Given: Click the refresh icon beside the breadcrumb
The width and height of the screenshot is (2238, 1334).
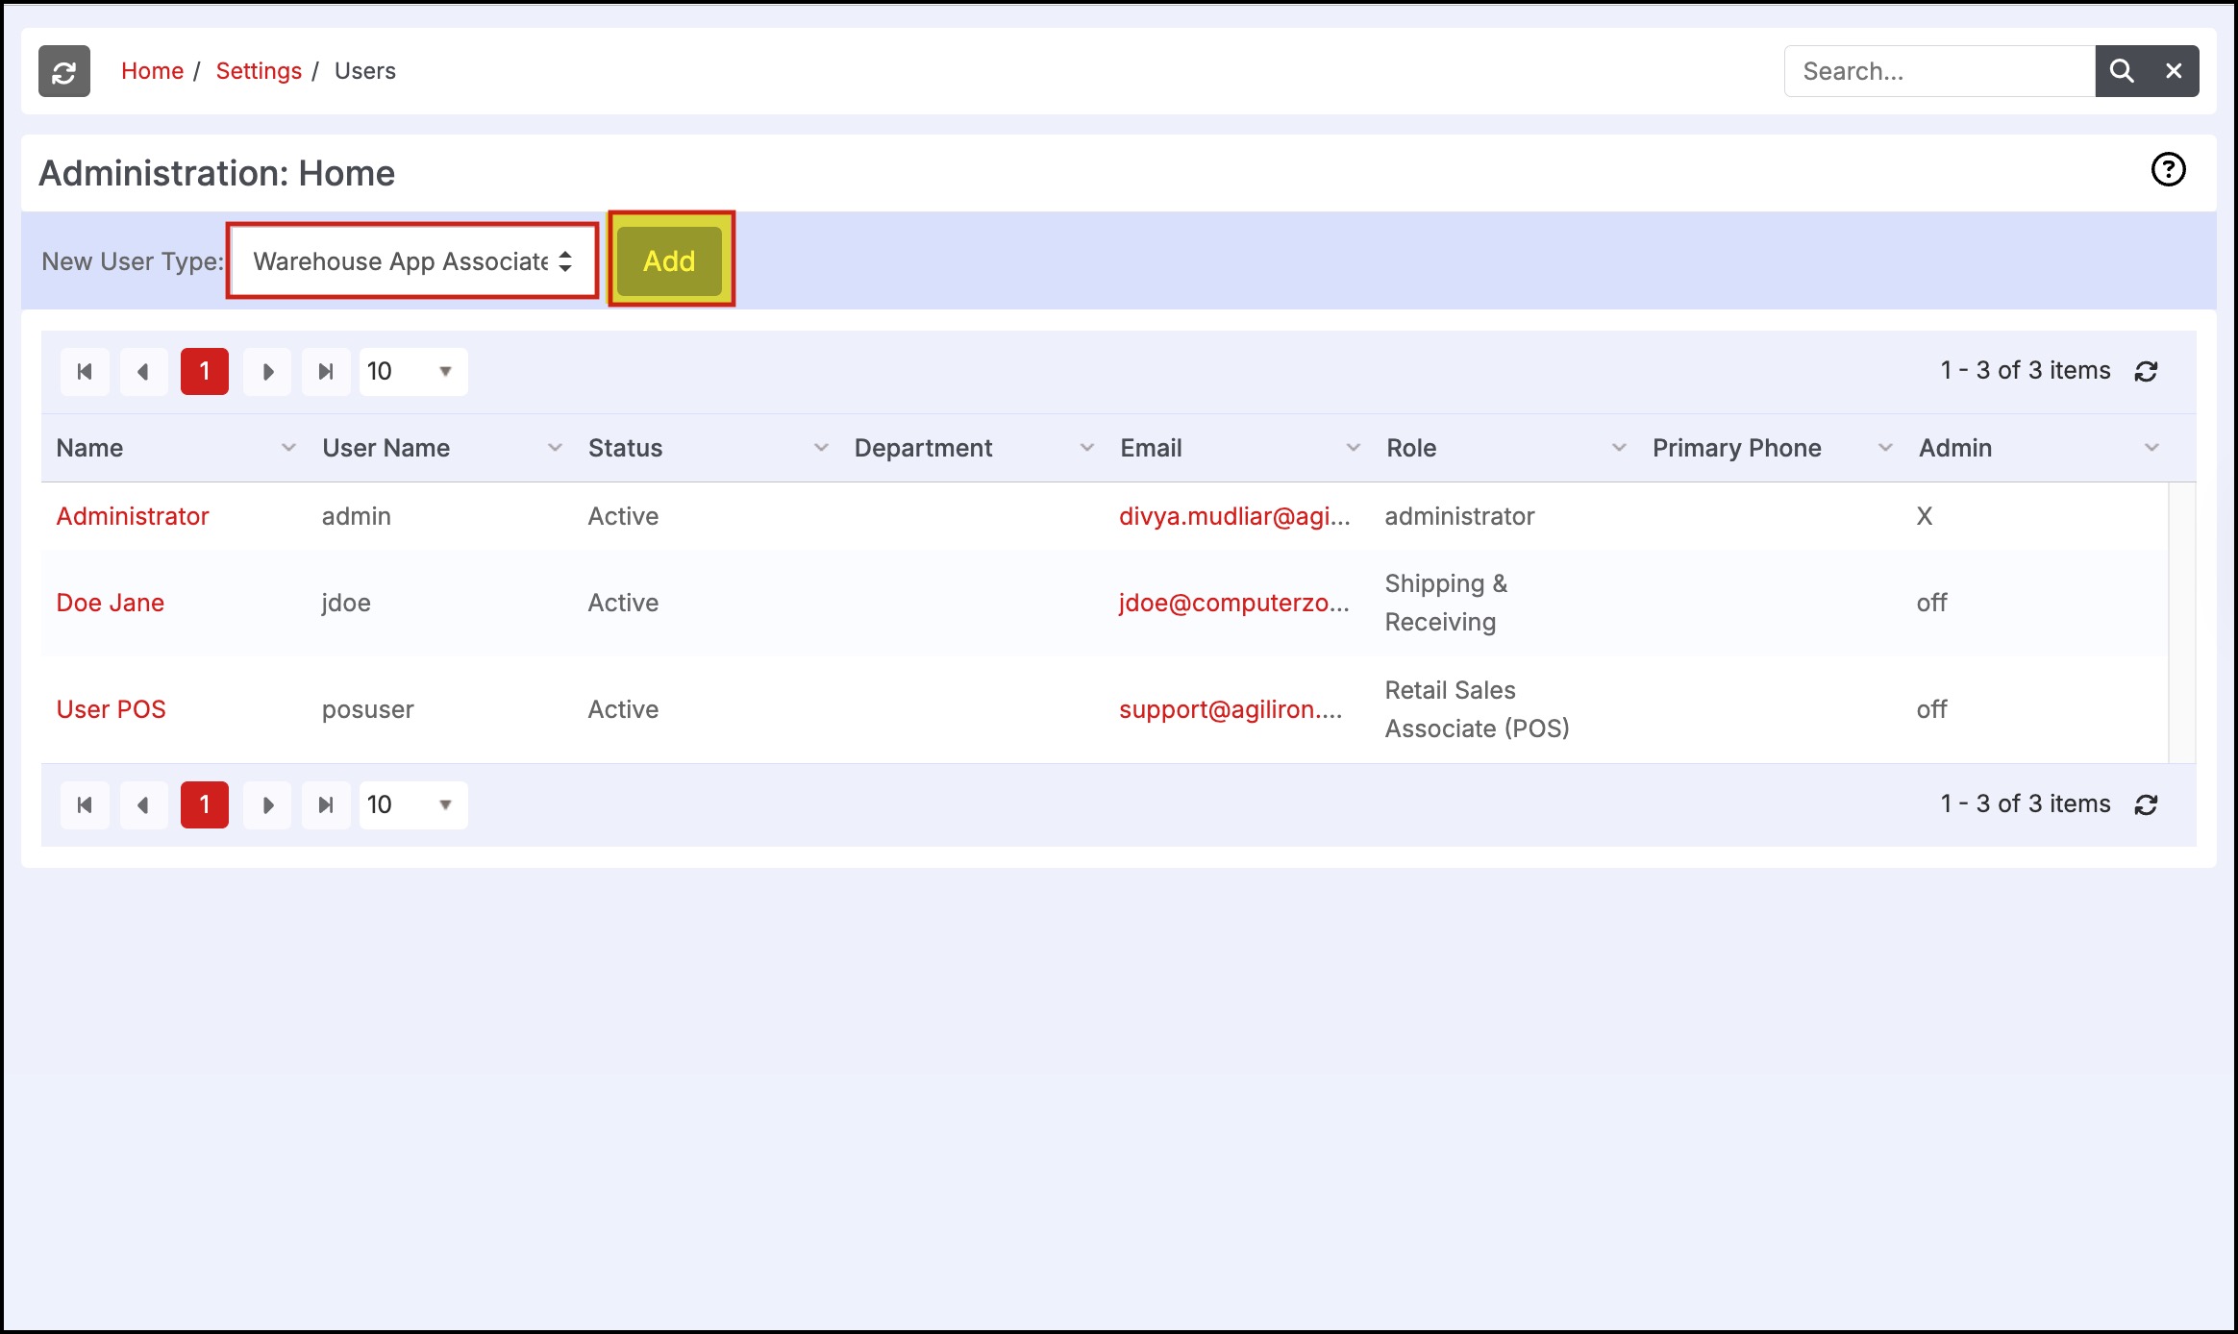Looking at the screenshot, I should [64, 71].
